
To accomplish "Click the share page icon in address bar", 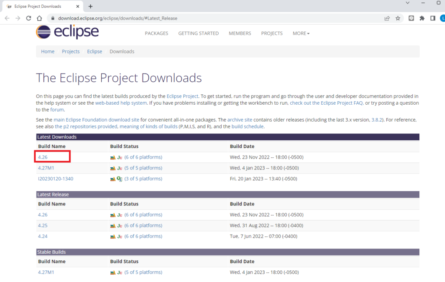I will click(387, 18).
